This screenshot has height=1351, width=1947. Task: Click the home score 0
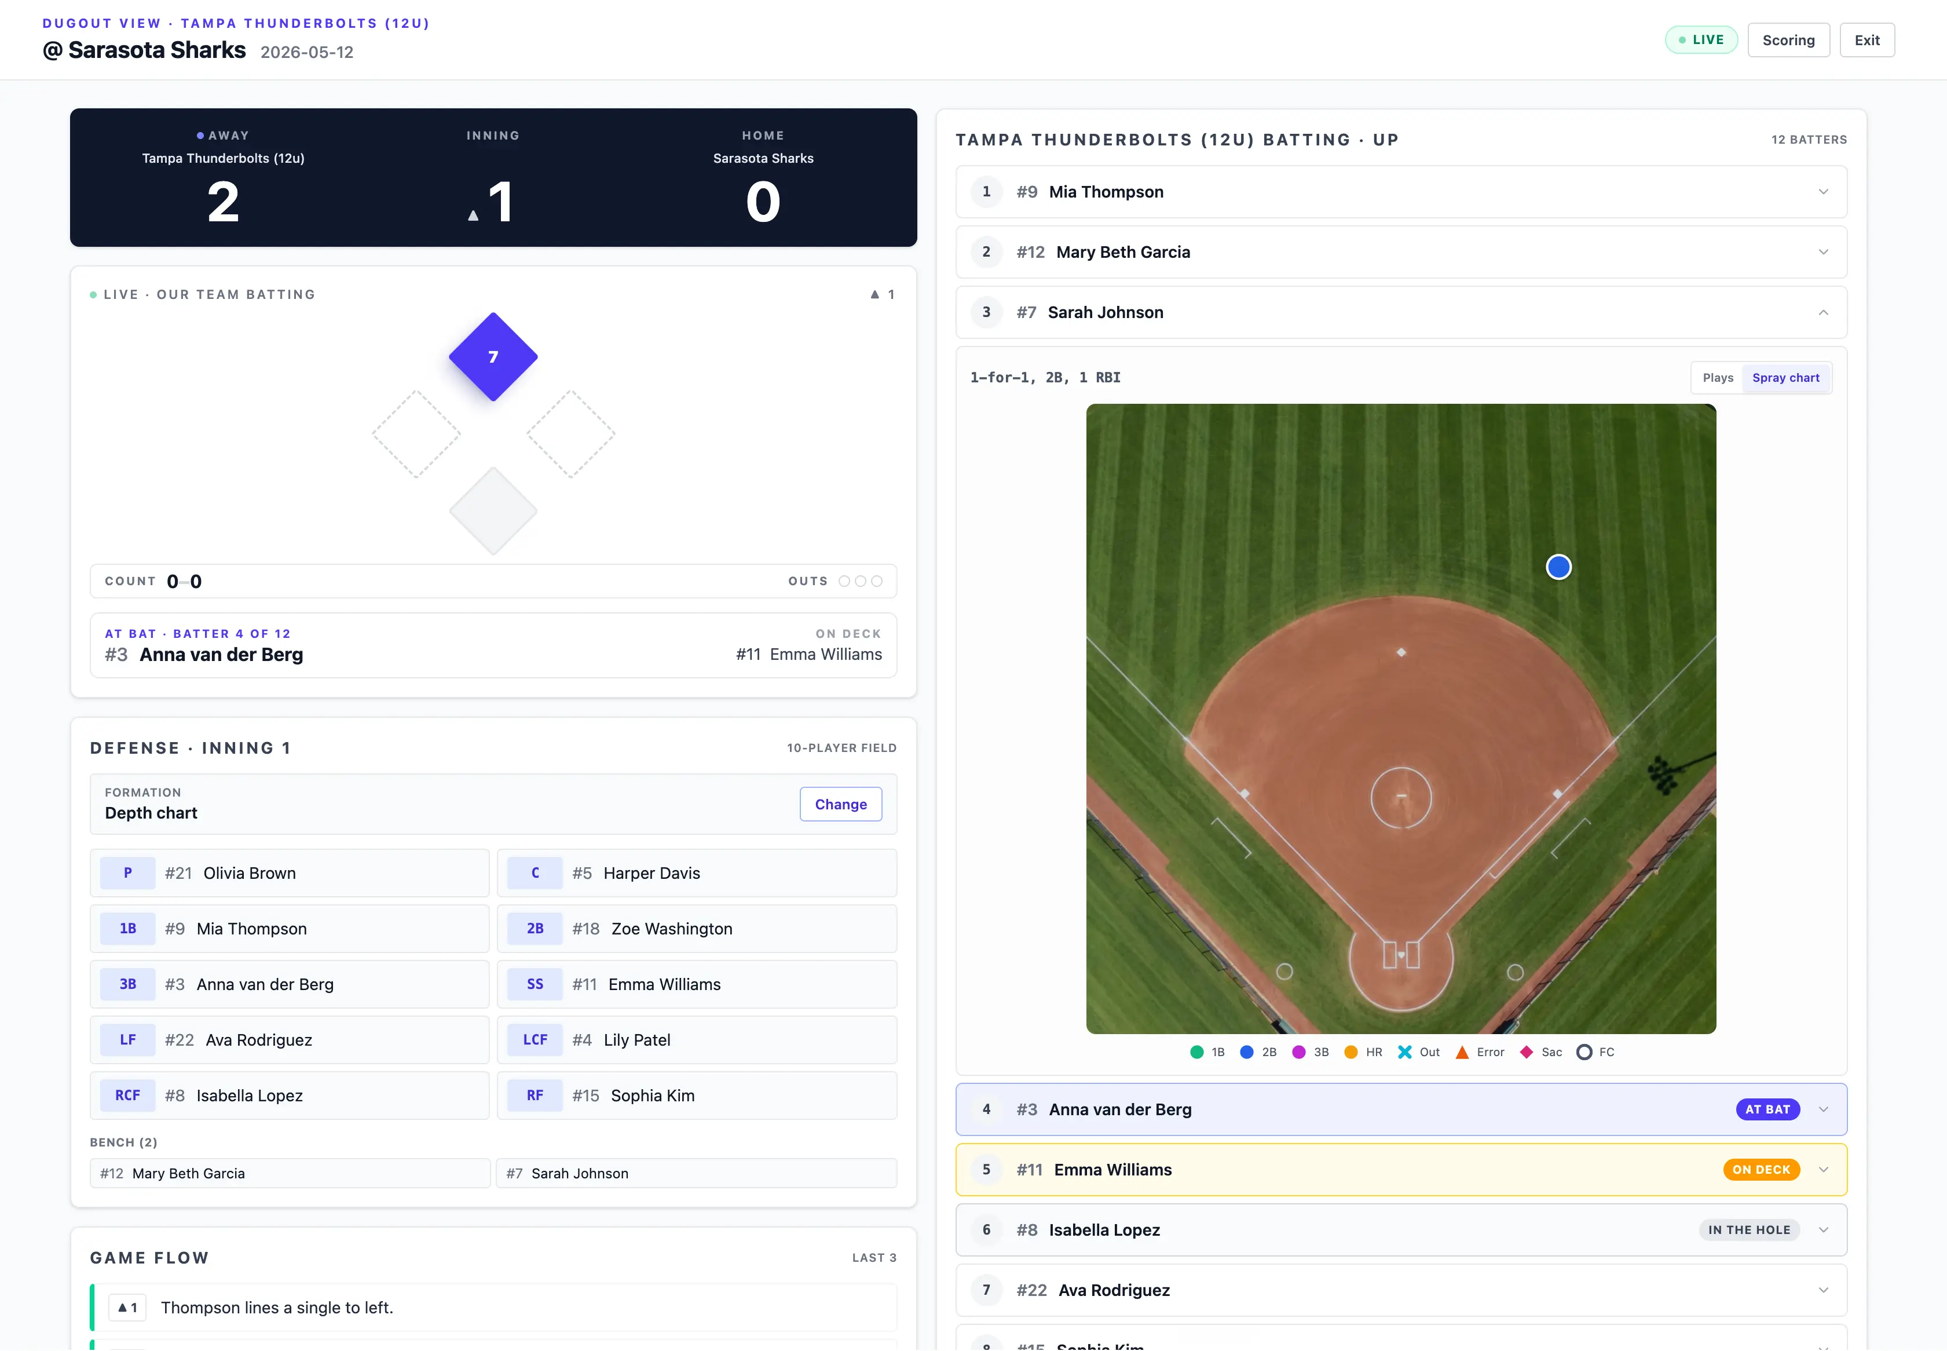coord(762,202)
